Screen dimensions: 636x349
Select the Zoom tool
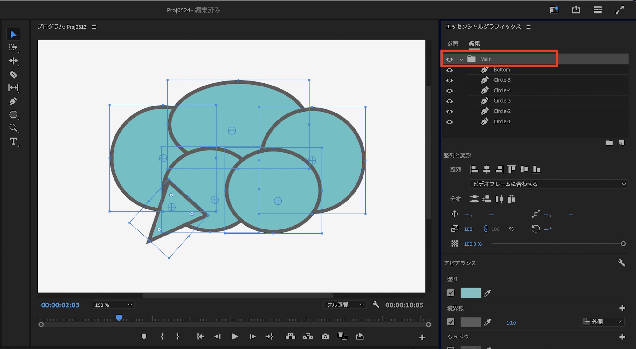click(x=13, y=128)
